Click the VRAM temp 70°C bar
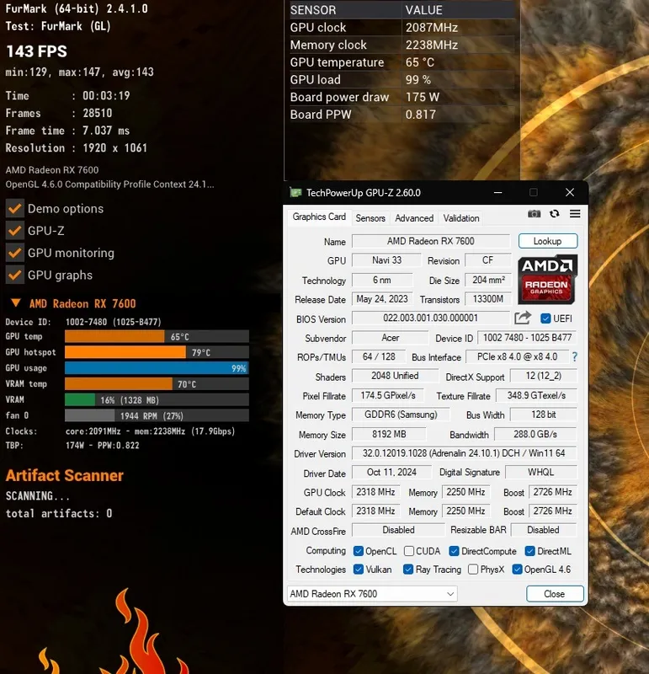 157,384
